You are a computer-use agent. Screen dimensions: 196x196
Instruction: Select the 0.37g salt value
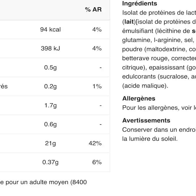[50, 162]
